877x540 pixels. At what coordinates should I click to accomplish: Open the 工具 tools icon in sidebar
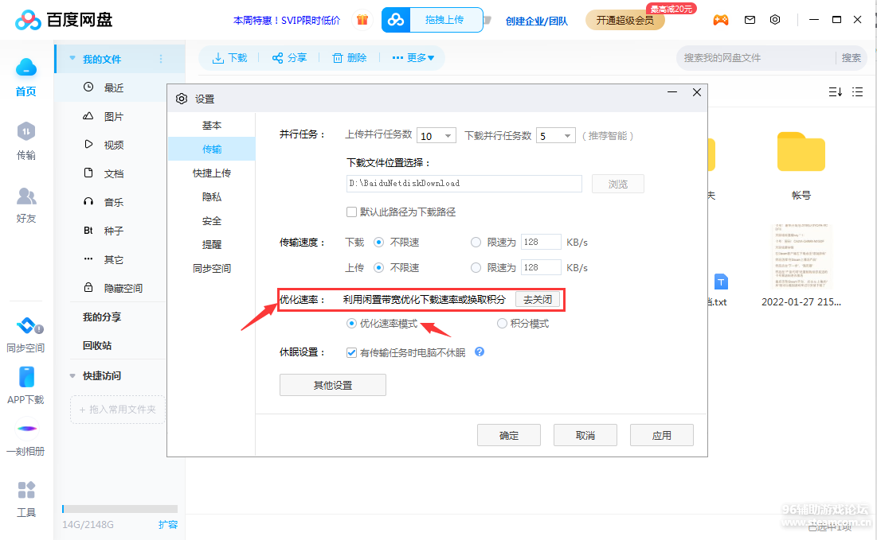(x=26, y=491)
